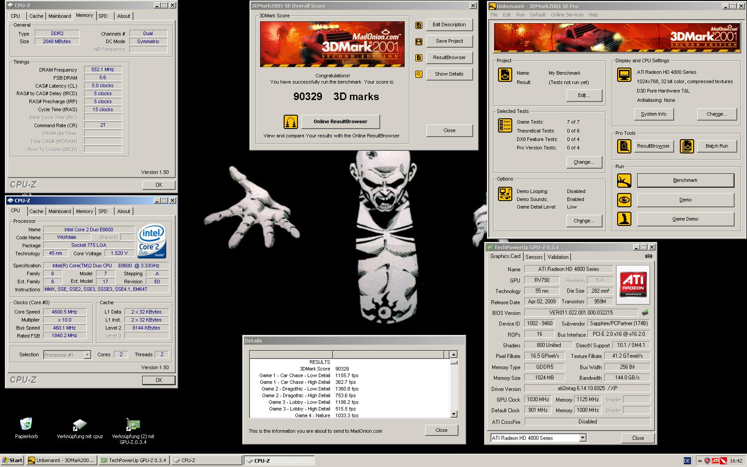
Task: Click the Demo eye icon
Action: [x=624, y=200]
